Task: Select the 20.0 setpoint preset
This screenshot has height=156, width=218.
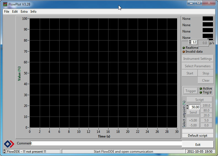Action: point(206,115)
